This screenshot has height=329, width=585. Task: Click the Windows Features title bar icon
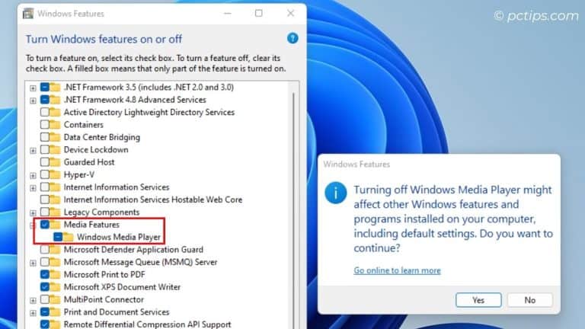[x=27, y=13]
